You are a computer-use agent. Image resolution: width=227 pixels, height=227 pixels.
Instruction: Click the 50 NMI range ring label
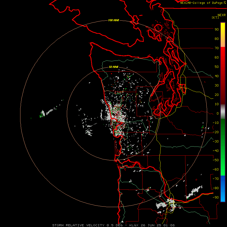[x=113, y=67]
